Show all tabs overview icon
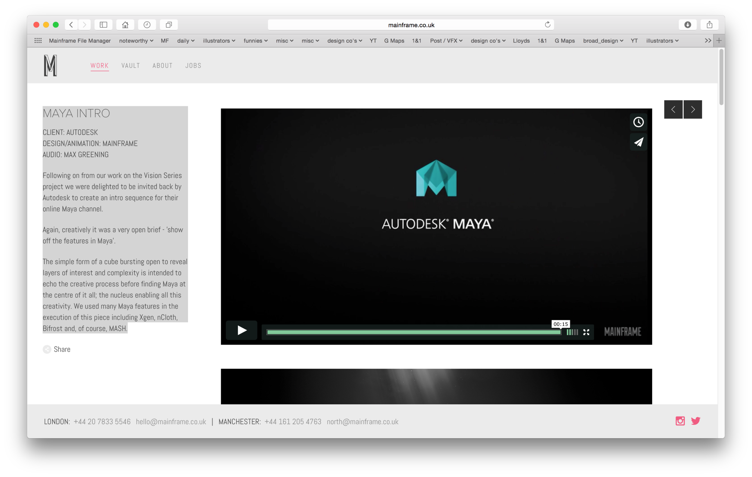 pyautogui.click(x=169, y=25)
